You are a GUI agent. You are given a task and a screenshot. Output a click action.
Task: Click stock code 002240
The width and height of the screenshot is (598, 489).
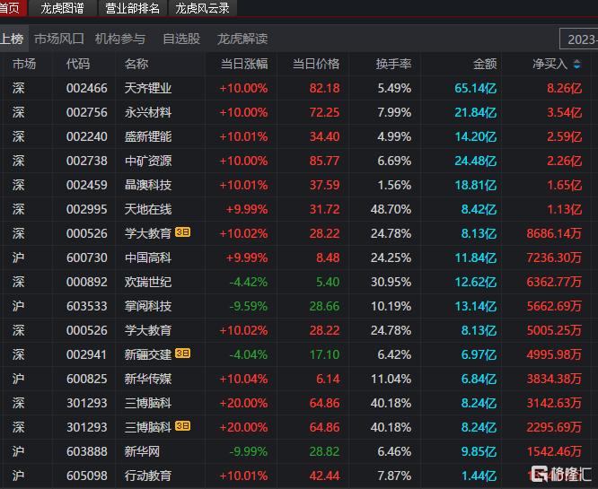coord(86,136)
